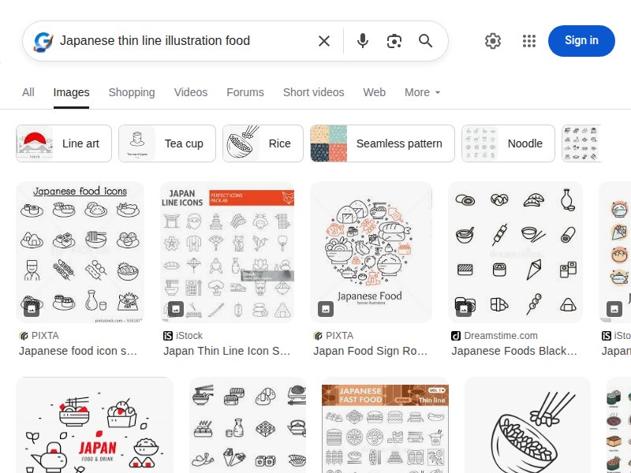This screenshot has width=631, height=473.
Task: Sign in to your Google account
Action: (x=581, y=40)
